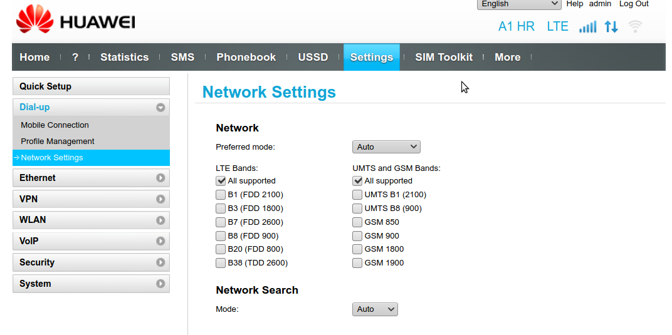This screenshot has width=672, height=335.
Task: Open Quick Setup in sidebar
Action: 92,86
